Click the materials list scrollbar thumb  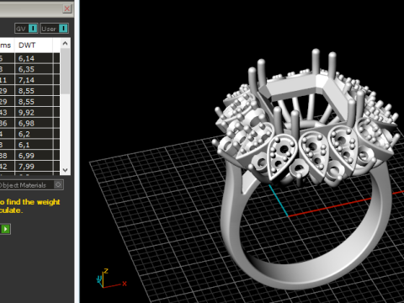[x=65, y=71]
